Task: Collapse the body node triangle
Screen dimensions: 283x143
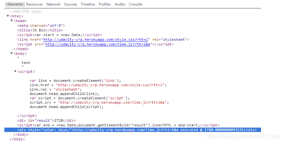Action: 12,53
